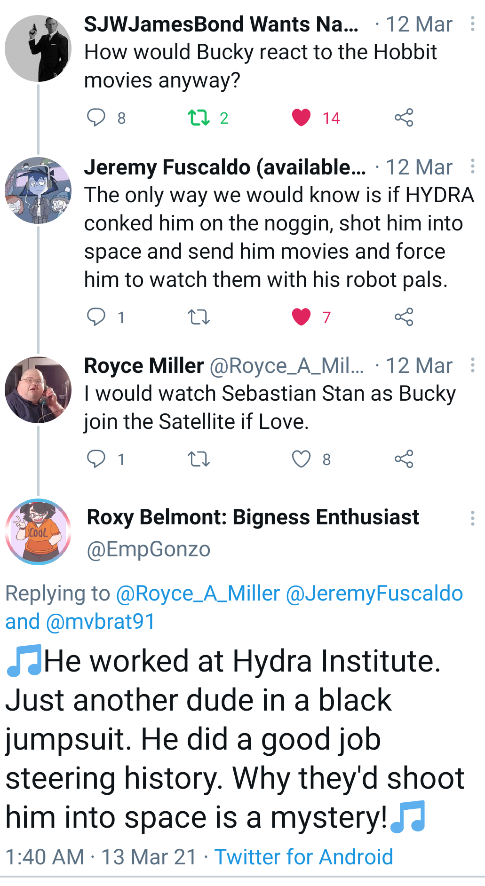Unlike SJWJamesBond's tweet with 14 likes

click(301, 118)
